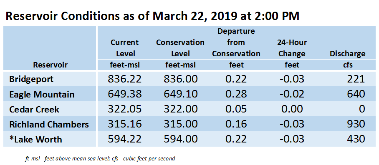Click the Bridgeport reservoir name cell
Screen dimensions: 379x165
[x=31, y=79]
